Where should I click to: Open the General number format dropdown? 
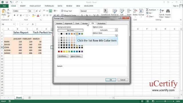[x=98, y=11]
